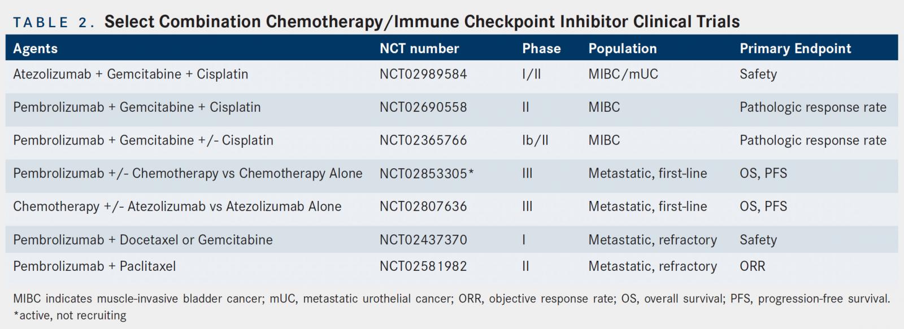Click Pembrolizumab + Paclitaxel agents cell
Screen dimensions: 904x329
click(94, 266)
